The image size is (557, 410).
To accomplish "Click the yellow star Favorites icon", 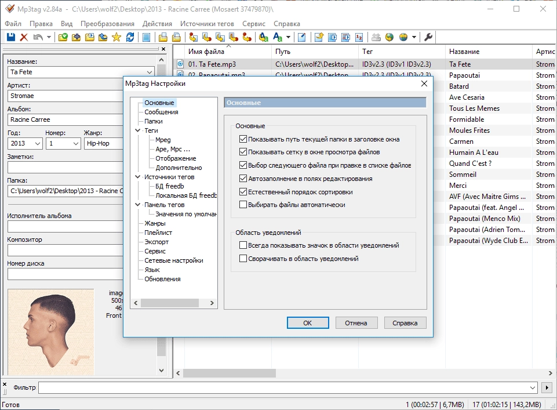I will tap(117, 37).
